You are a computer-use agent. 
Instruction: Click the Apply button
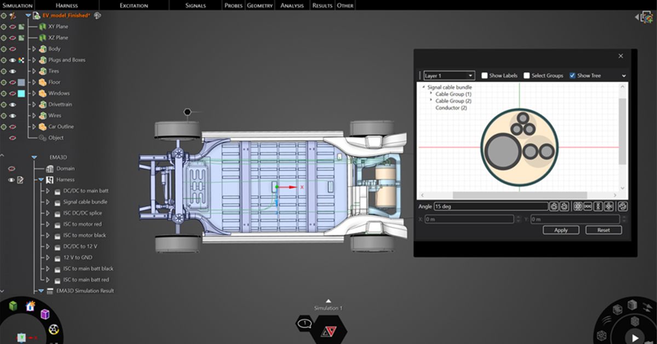561,230
